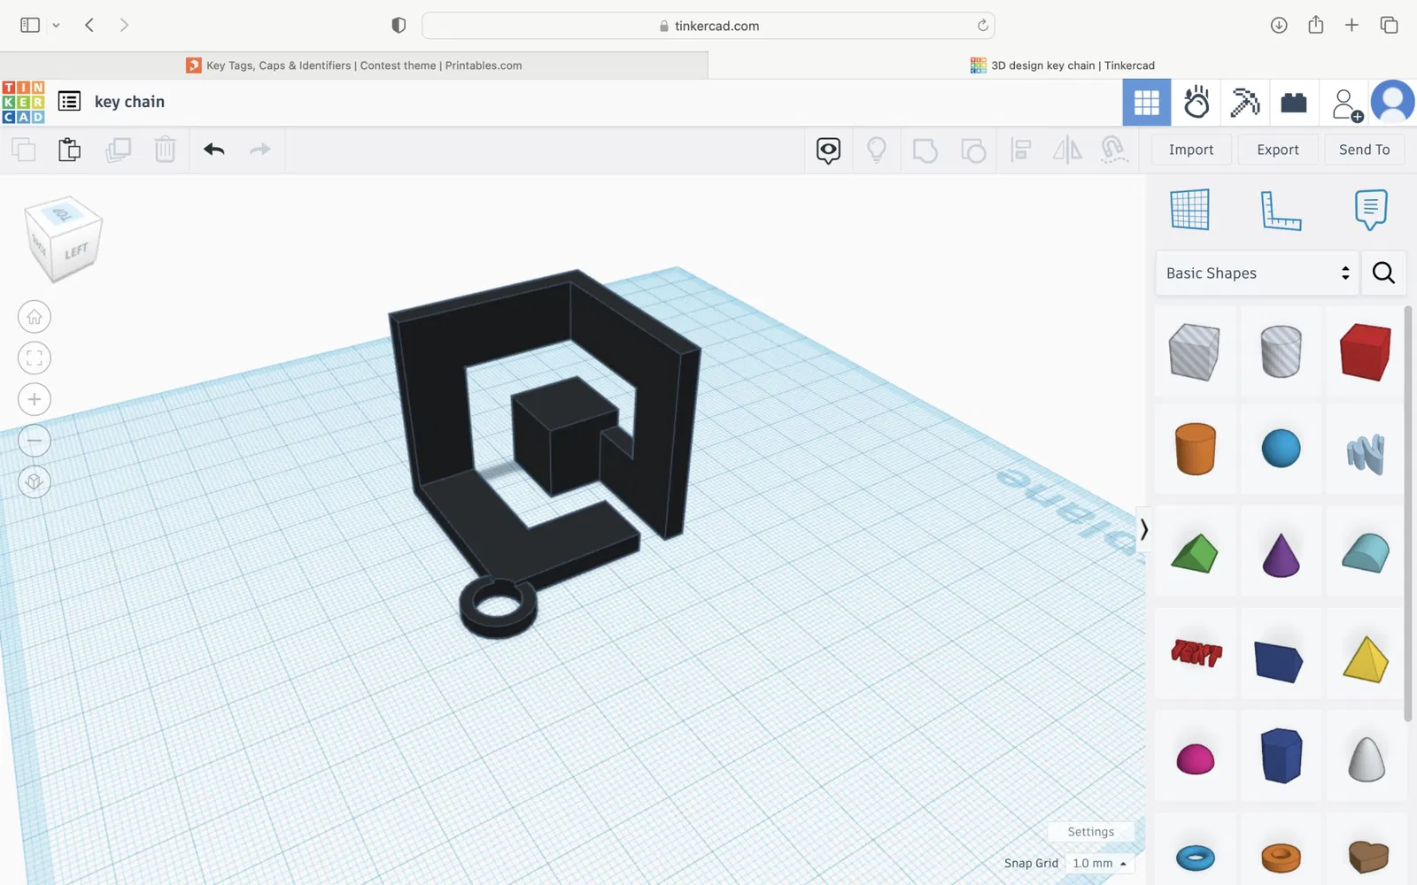
Task: Open the Notes tool
Action: pyautogui.click(x=1370, y=210)
